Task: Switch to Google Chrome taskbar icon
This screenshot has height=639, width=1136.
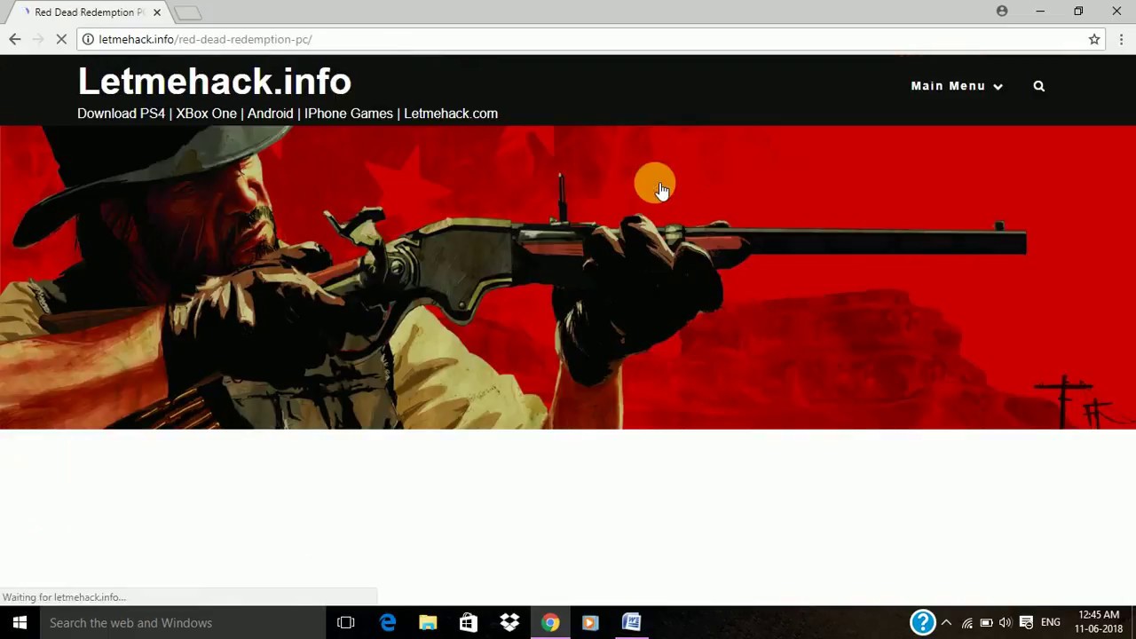Action: [550, 622]
